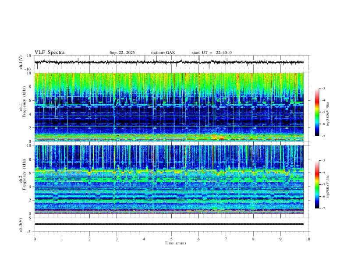Click "-7" on the lower color bar
Screen dimensions: 347x268
tap(323, 208)
